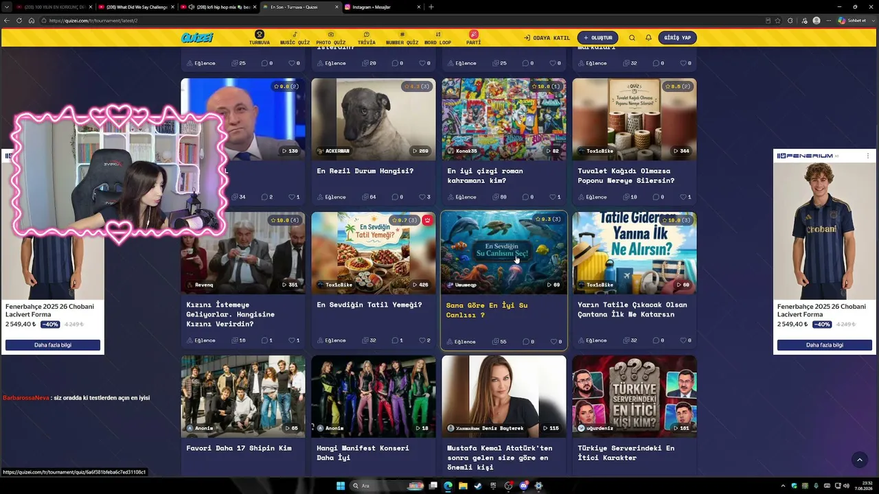Open Microsoft Edge from the taskbar
Screen dimensions: 879x494
click(448, 486)
